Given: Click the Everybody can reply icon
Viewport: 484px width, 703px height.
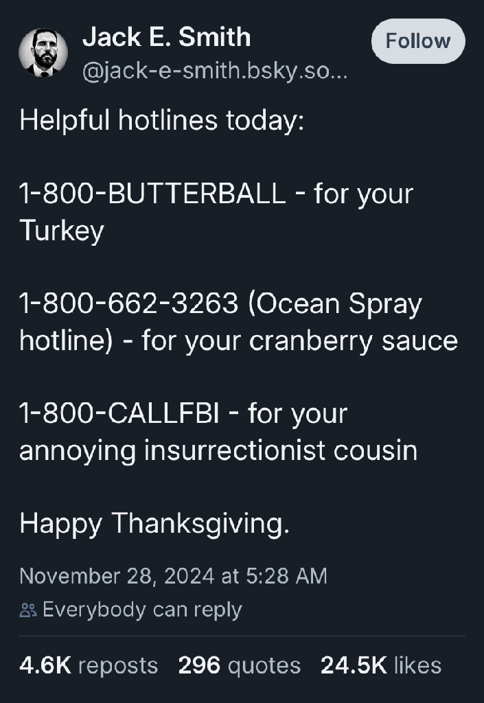Looking at the screenshot, I should pos(28,610).
